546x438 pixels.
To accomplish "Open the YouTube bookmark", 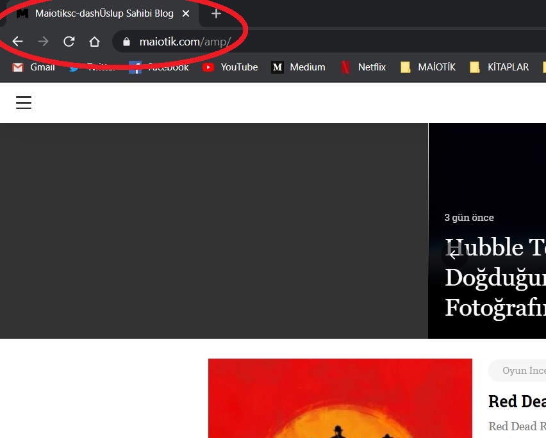I will coord(230,67).
